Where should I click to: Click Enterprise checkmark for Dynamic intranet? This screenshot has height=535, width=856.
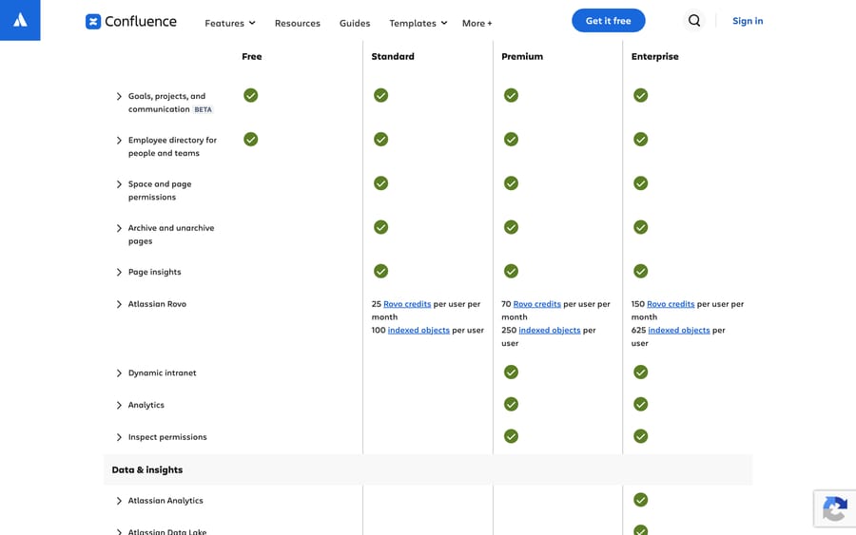pyautogui.click(x=641, y=372)
